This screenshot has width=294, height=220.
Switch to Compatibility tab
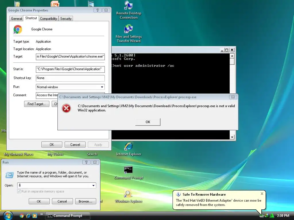pyautogui.click(x=49, y=19)
